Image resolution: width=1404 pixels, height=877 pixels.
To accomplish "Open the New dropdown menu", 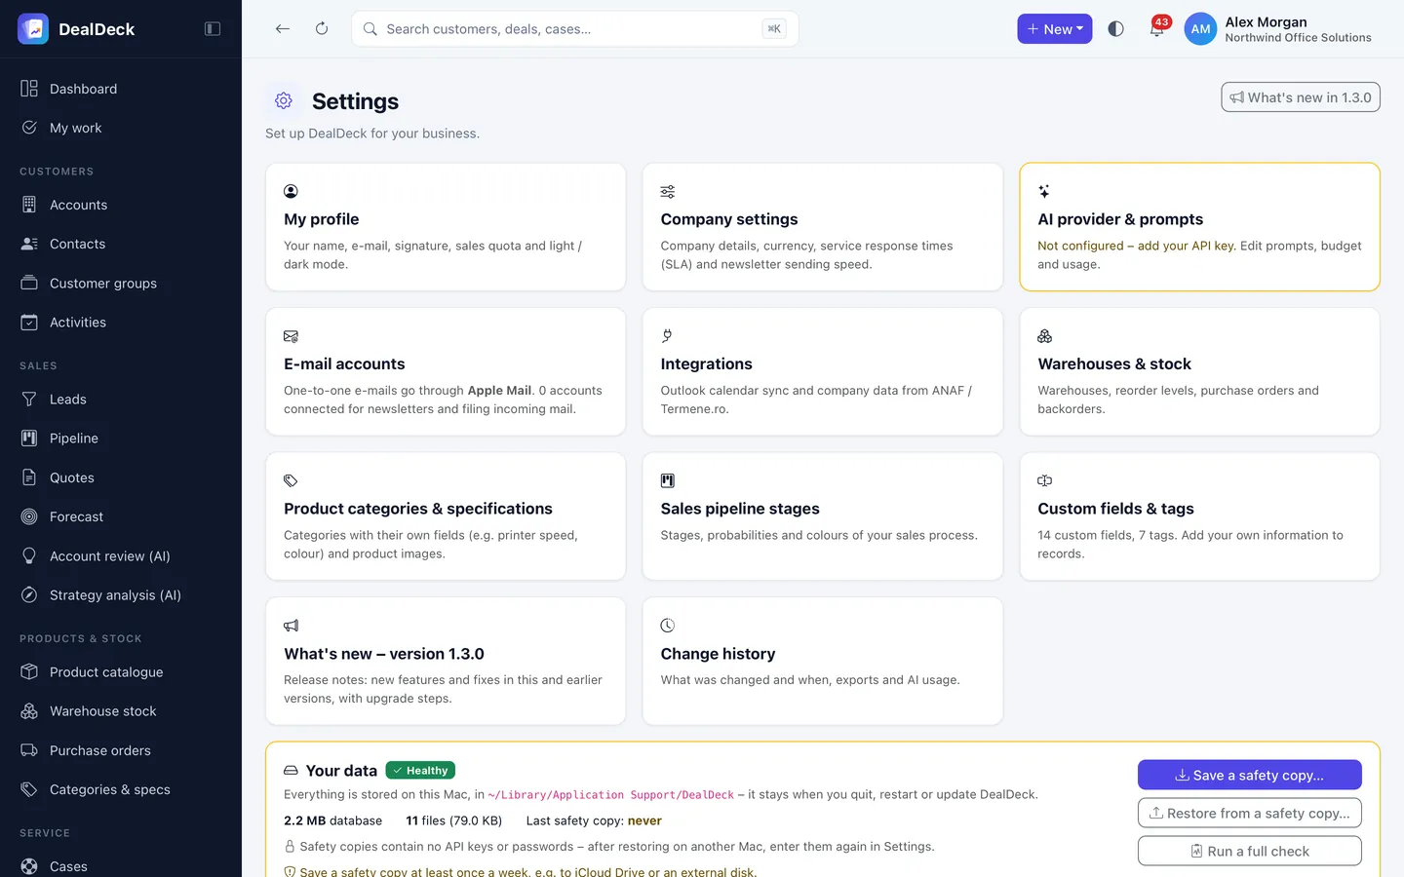I will (1055, 29).
